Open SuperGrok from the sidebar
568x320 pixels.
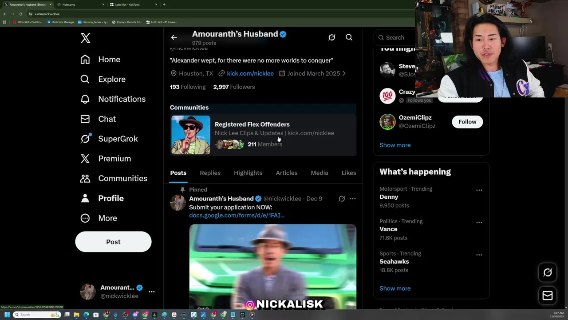(x=109, y=139)
